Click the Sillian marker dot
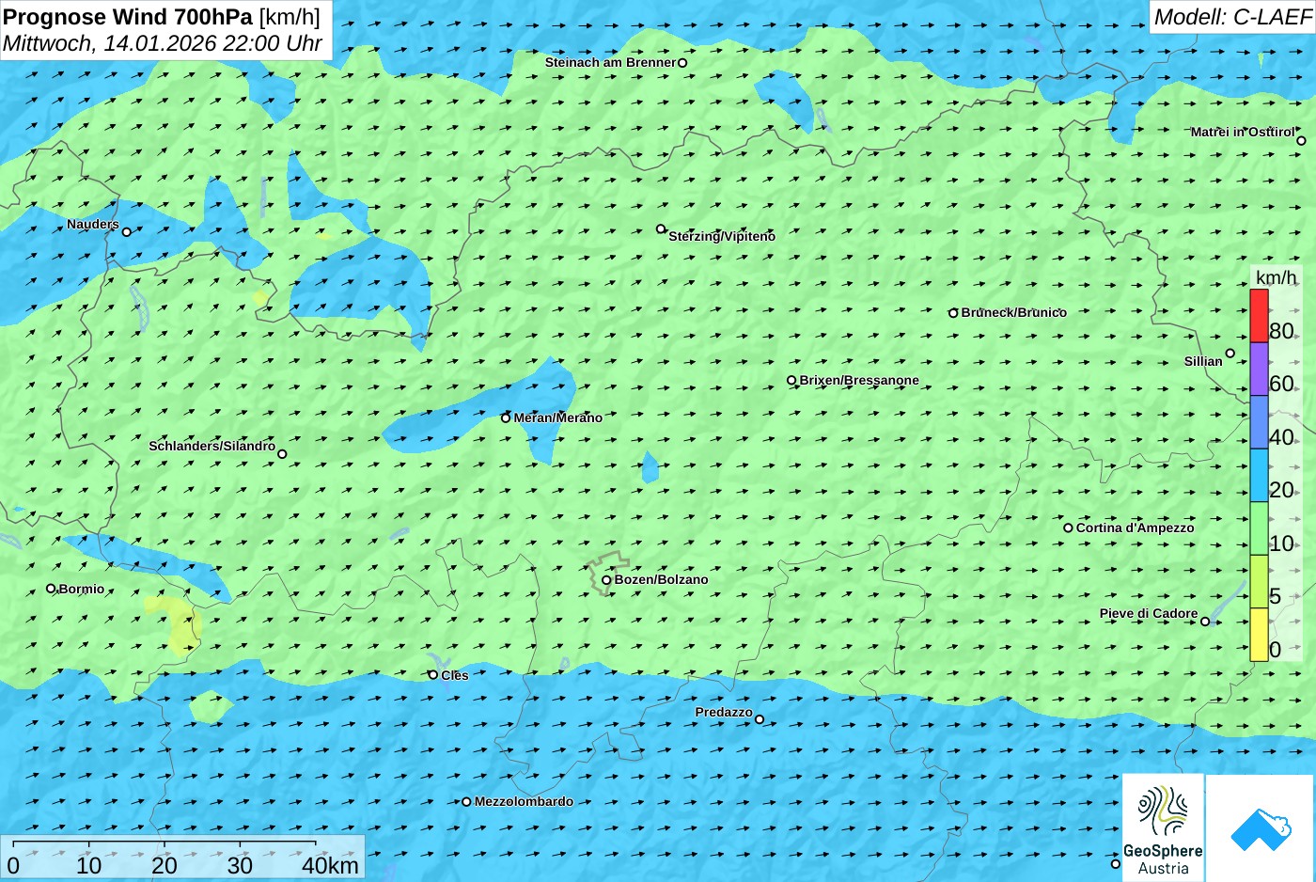This screenshot has height=882, width=1316. [x=1230, y=354]
